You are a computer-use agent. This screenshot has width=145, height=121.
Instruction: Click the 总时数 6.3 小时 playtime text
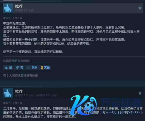(x=24, y=10)
